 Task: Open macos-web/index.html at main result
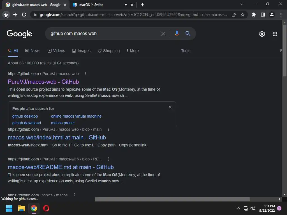coord(57,137)
